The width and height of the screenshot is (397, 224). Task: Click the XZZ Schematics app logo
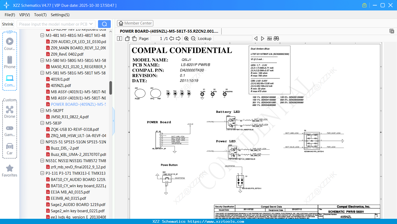pos(7,5)
